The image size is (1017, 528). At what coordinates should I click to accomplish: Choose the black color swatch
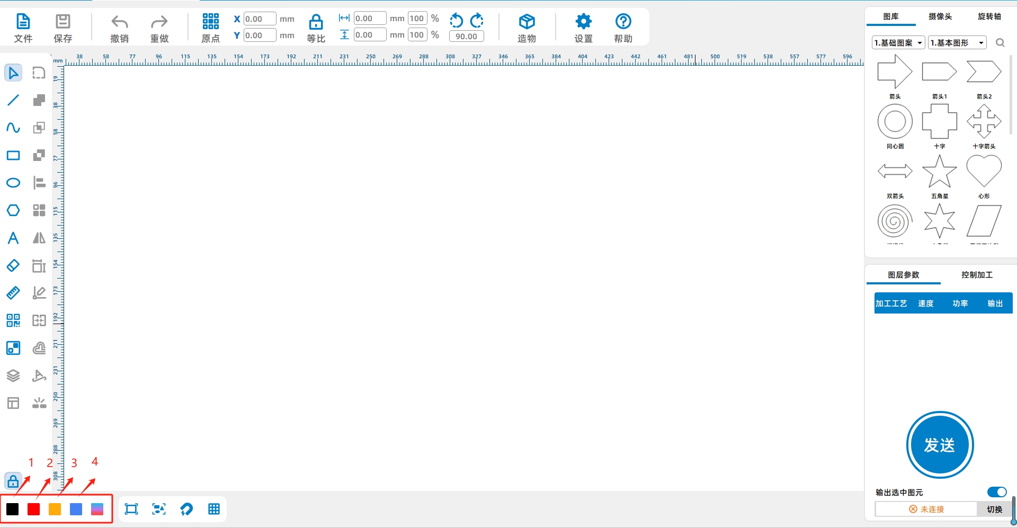[x=13, y=509]
